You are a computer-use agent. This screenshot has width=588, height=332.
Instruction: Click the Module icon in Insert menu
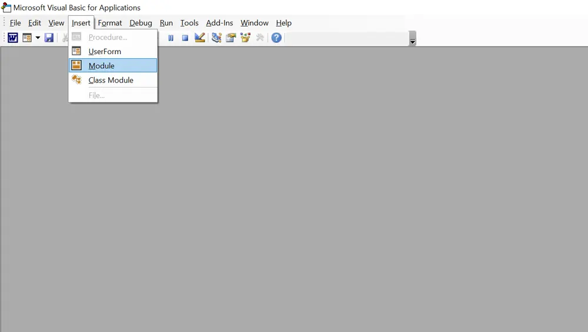click(x=76, y=65)
